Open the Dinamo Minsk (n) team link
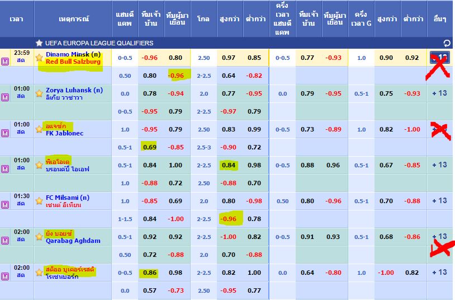 click(x=73, y=54)
